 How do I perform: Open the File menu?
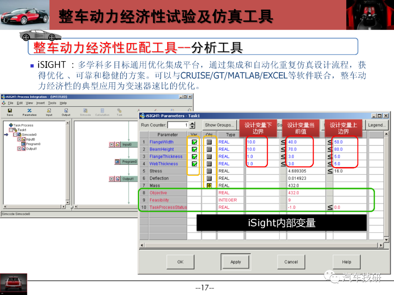tap(11, 103)
